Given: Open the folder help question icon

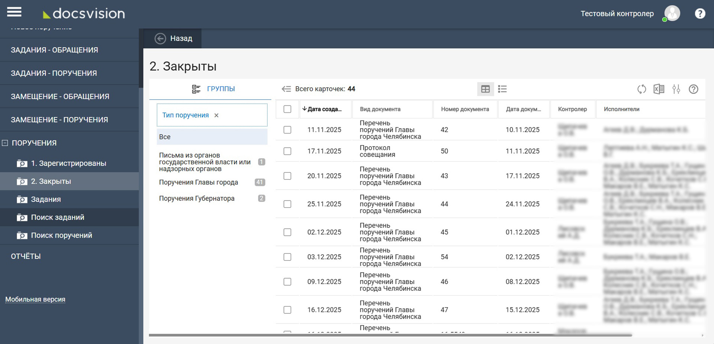Looking at the screenshot, I should 694,89.
